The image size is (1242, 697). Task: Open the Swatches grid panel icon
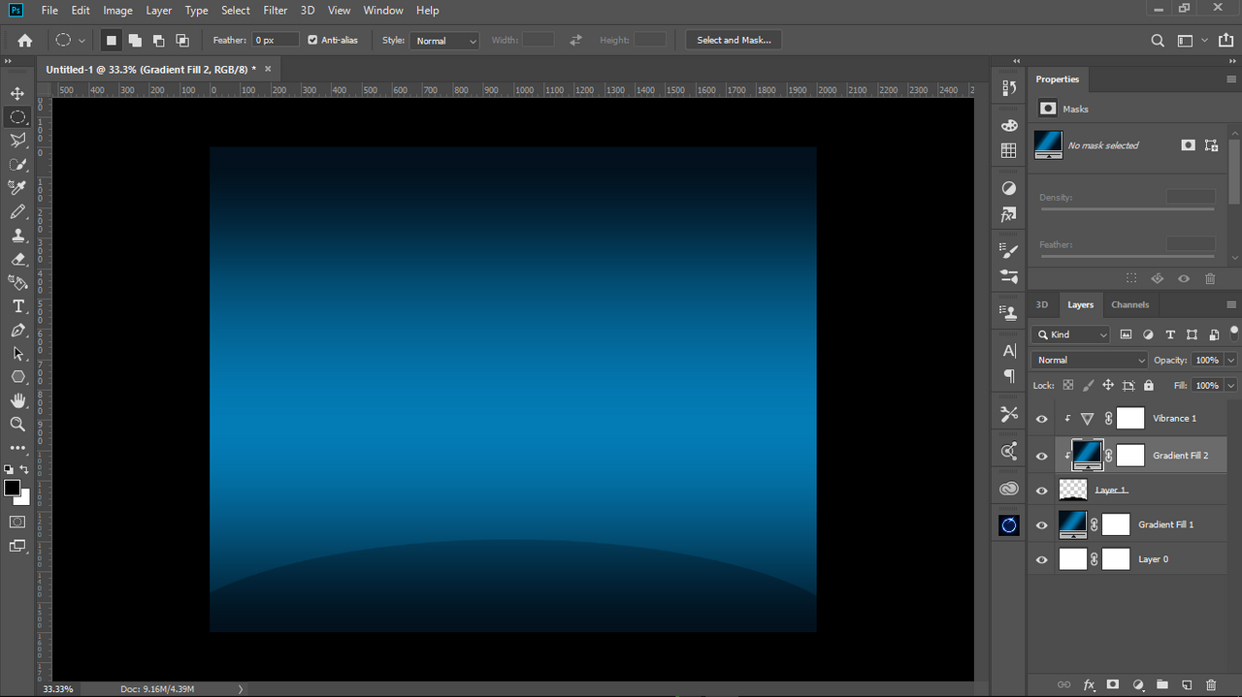(1009, 150)
